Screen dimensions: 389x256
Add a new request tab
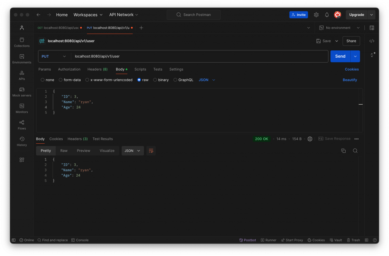(141, 28)
